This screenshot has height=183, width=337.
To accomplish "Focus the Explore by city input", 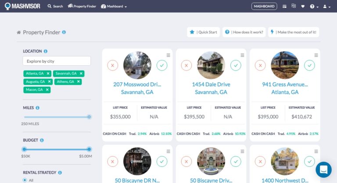I will (x=57, y=61).
